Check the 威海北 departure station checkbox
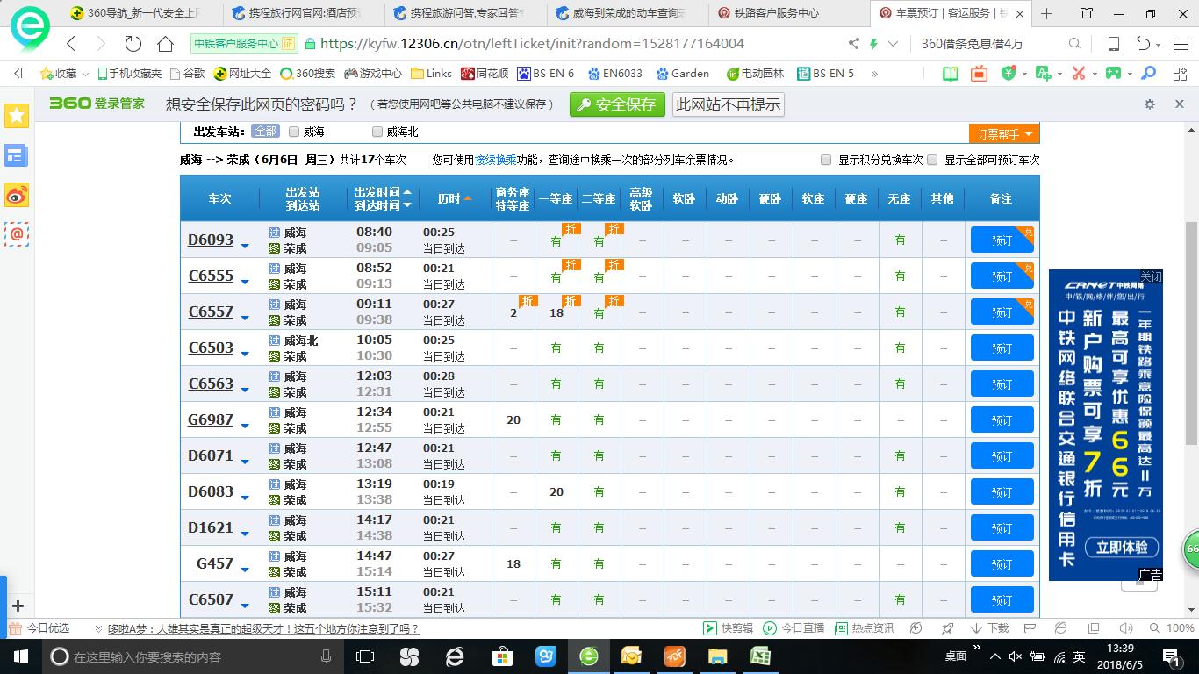The image size is (1199, 674). [377, 132]
